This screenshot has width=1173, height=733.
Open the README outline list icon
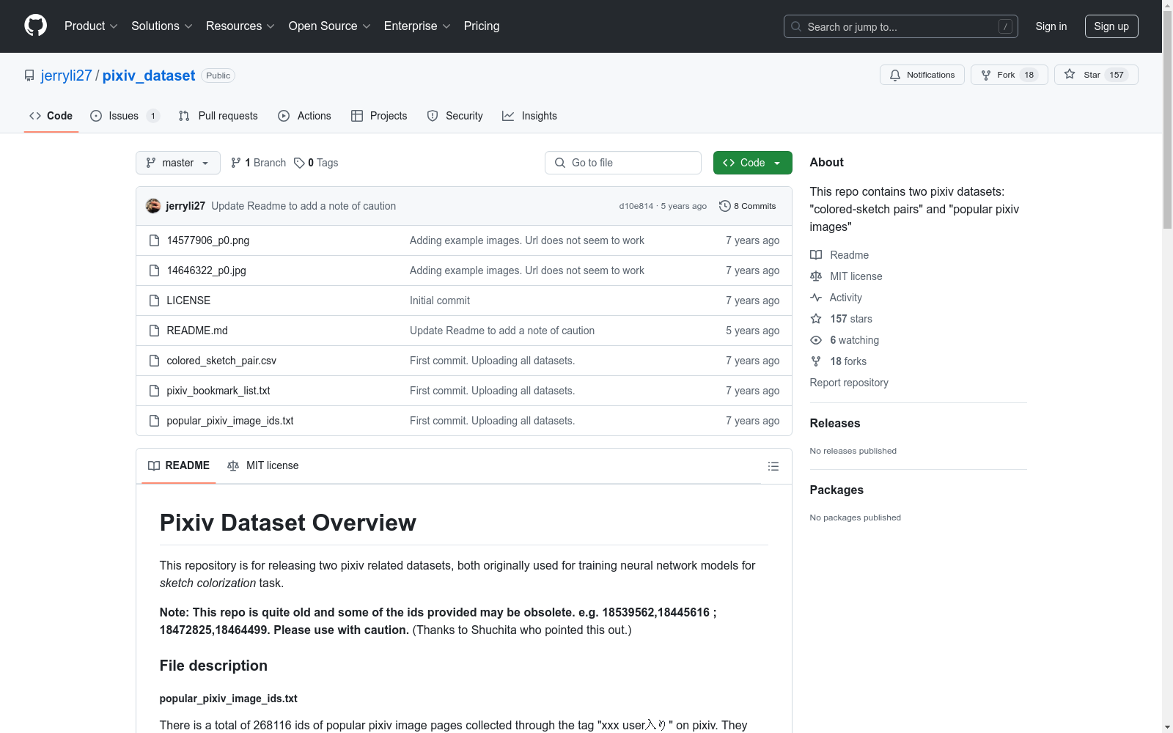[x=773, y=466]
